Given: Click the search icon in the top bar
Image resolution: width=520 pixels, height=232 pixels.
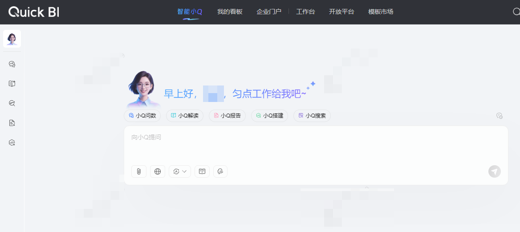Looking at the screenshot, I should click(516, 12).
